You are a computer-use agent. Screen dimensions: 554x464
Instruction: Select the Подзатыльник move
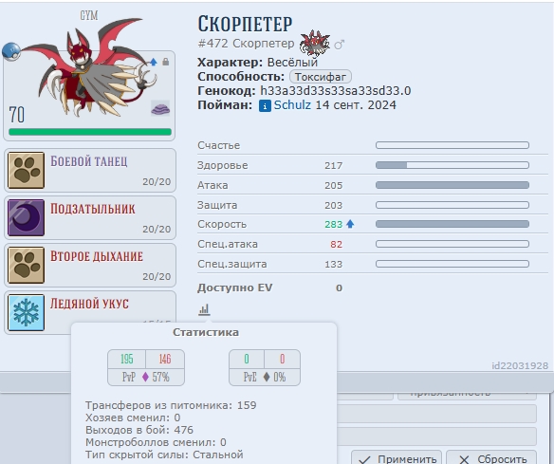[x=90, y=217]
